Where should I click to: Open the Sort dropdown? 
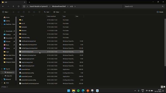pyautogui.click(x=47, y=12)
